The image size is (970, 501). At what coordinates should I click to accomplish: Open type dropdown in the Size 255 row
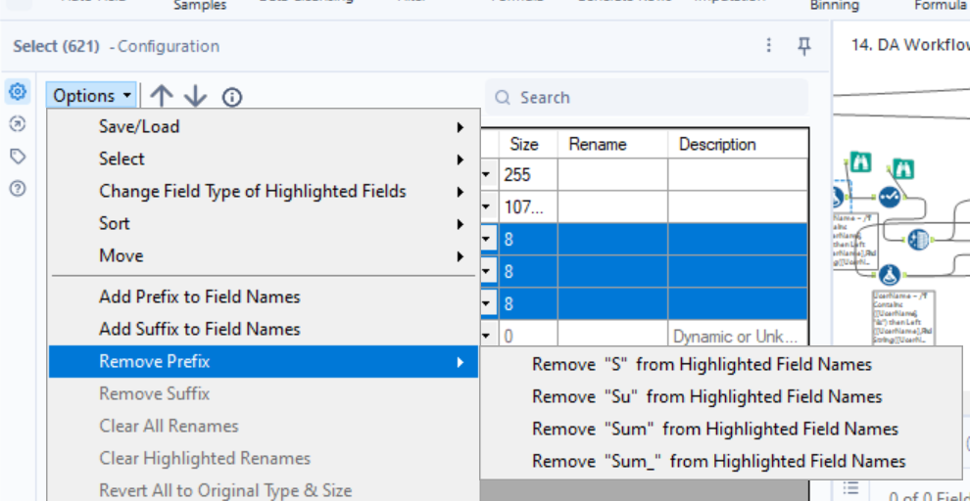tap(487, 175)
